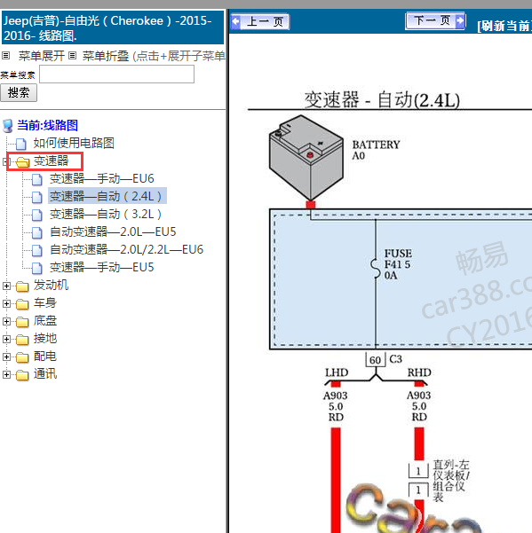Screen dimensions: 532x533
Task: Click the folder icon of 发动机
Action: [22, 286]
